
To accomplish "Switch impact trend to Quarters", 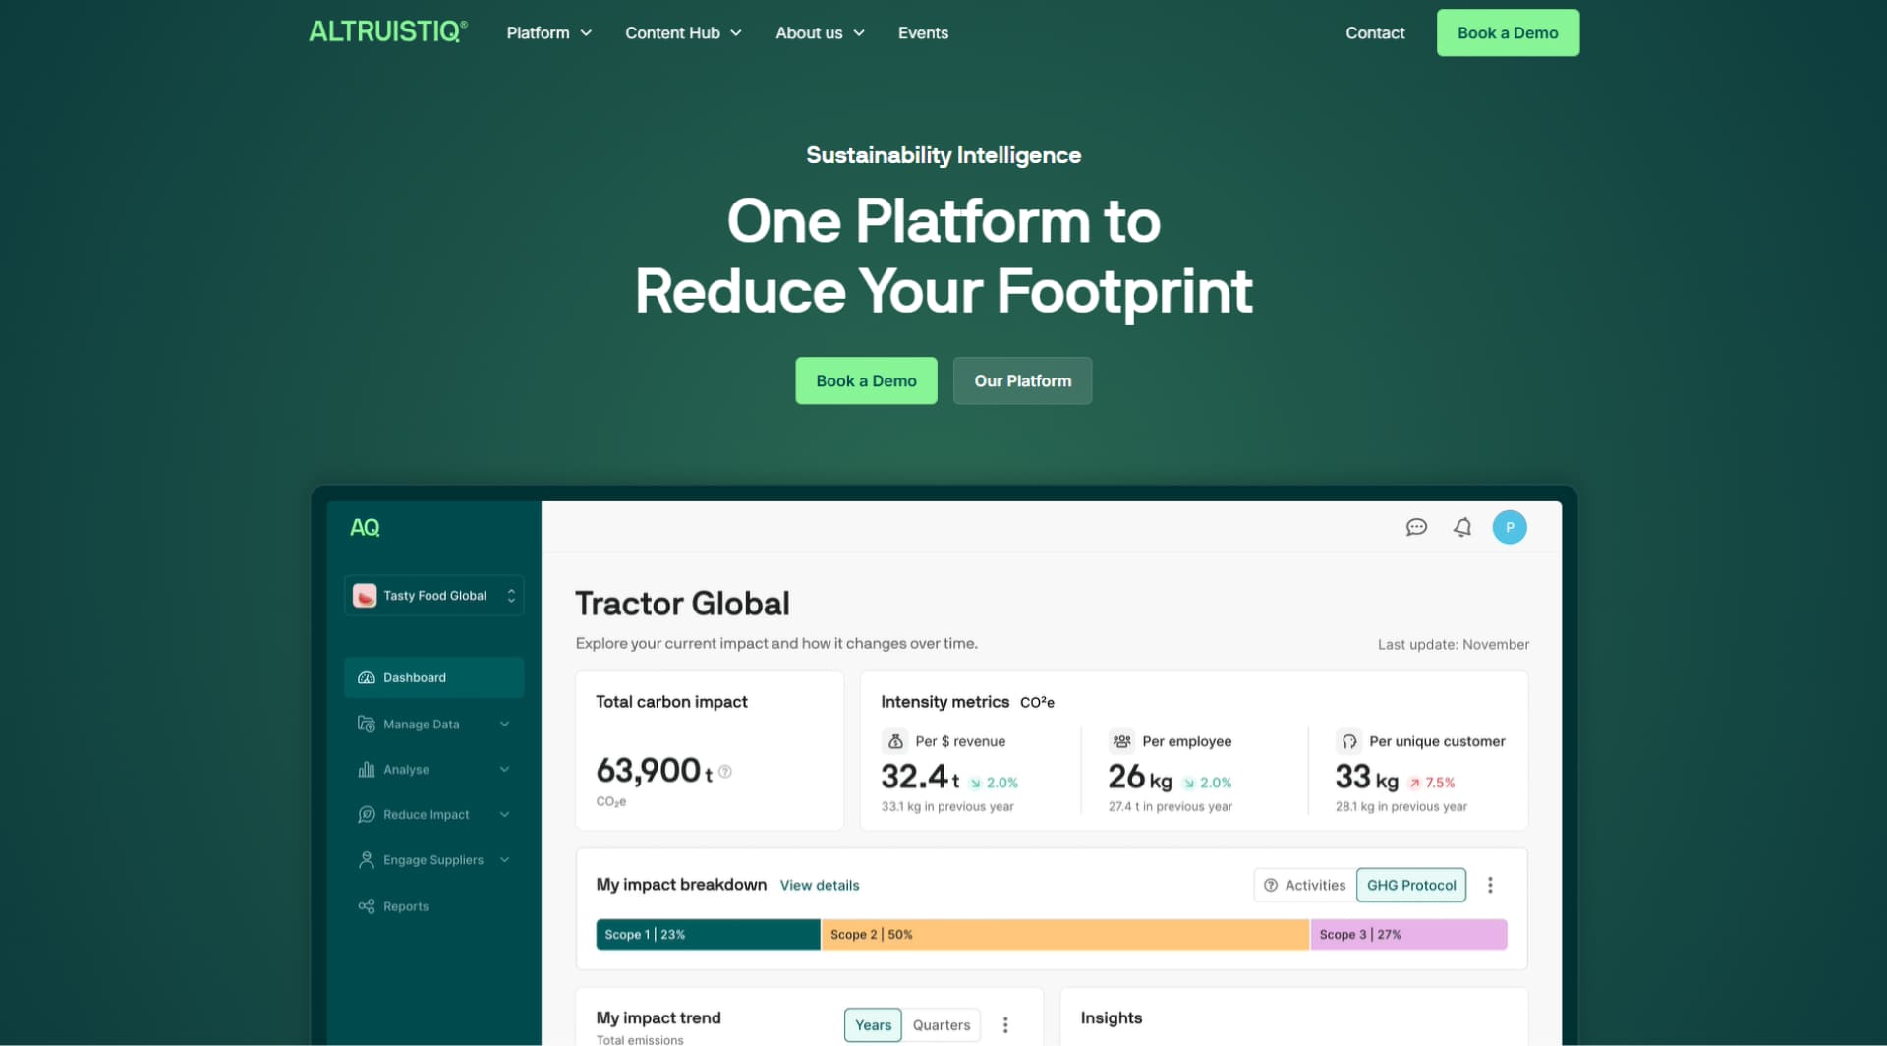I will [941, 1024].
